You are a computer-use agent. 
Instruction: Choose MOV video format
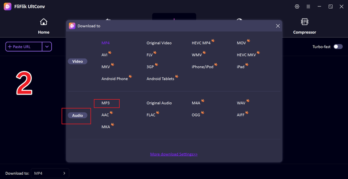coord(241,43)
